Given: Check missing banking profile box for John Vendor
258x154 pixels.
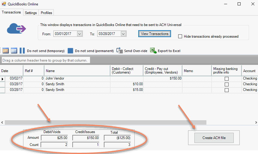Looking at the screenshot, I should pos(226,79).
